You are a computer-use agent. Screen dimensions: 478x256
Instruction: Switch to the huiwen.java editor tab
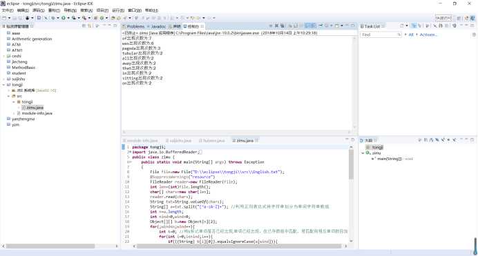(212, 141)
